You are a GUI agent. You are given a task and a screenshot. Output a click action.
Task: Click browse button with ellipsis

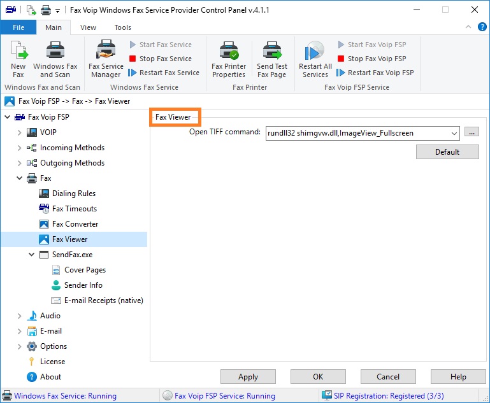click(472, 132)
